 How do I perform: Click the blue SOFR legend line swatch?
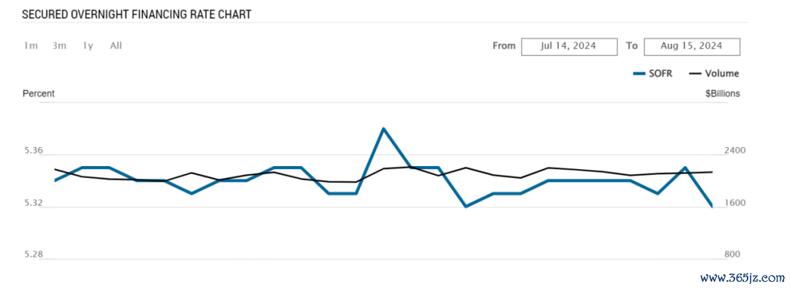(639, 74)
